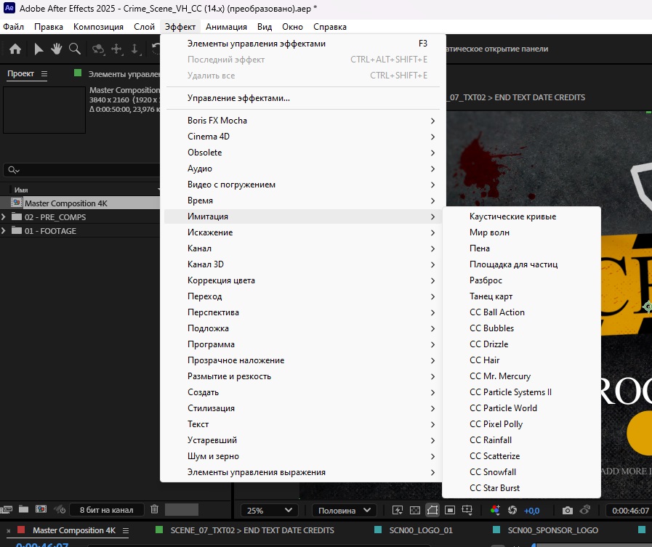This screenshot has height=547, width=652.
Task: Open the Искажение effects submenu
Action: 210,232
